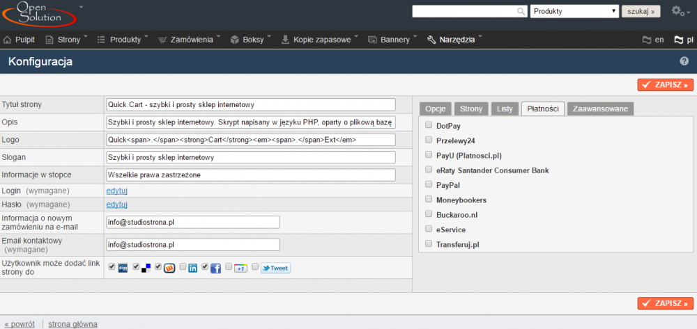Click the Google +1 icon
This screenshot has width=697, height=329.
240,268
